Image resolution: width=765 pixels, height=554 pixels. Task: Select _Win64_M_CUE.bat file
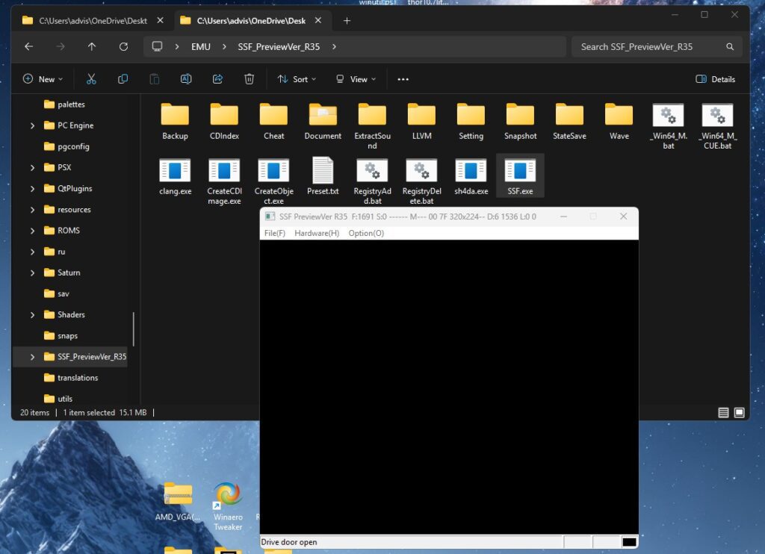[718, 126]
